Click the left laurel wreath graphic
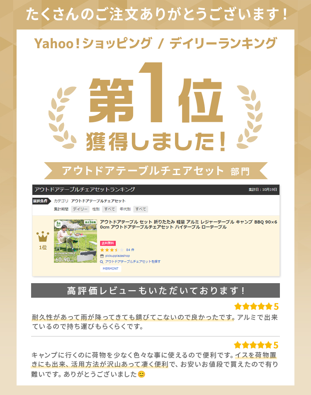 pyautogui.click(x=62, y=117)
